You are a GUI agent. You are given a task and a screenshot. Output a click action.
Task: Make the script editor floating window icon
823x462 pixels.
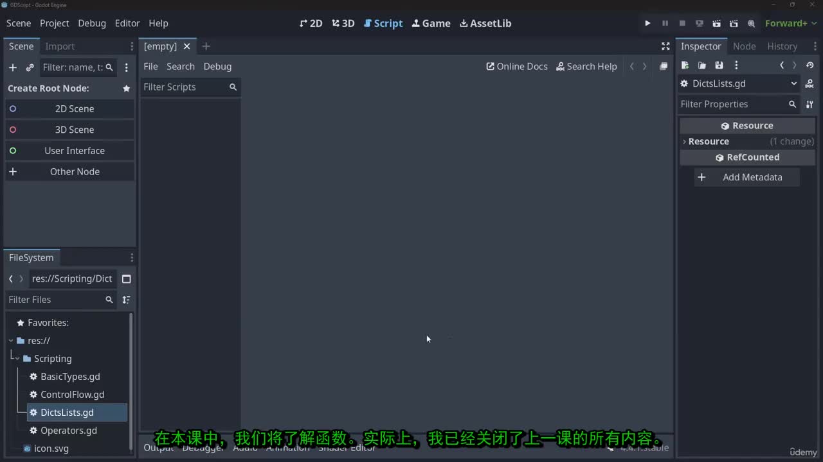click(x=664, y=67)
